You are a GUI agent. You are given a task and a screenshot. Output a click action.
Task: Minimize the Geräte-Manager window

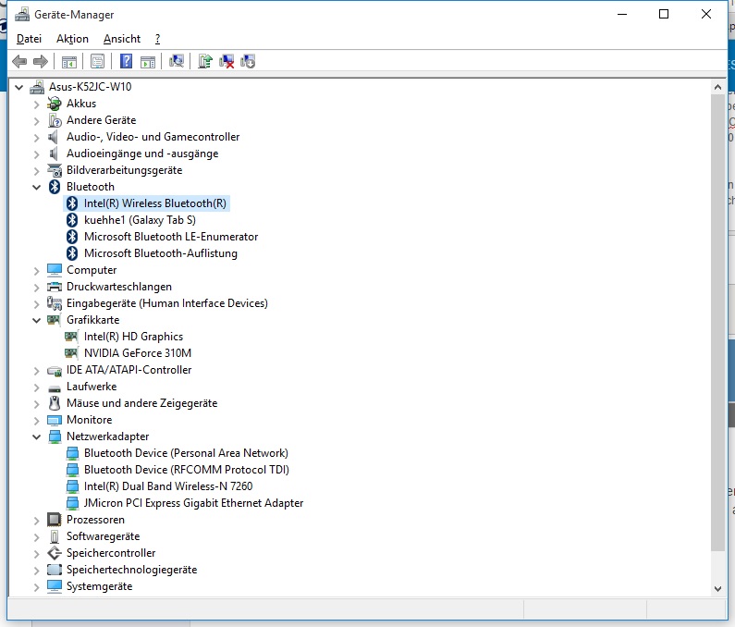point(622,14)
